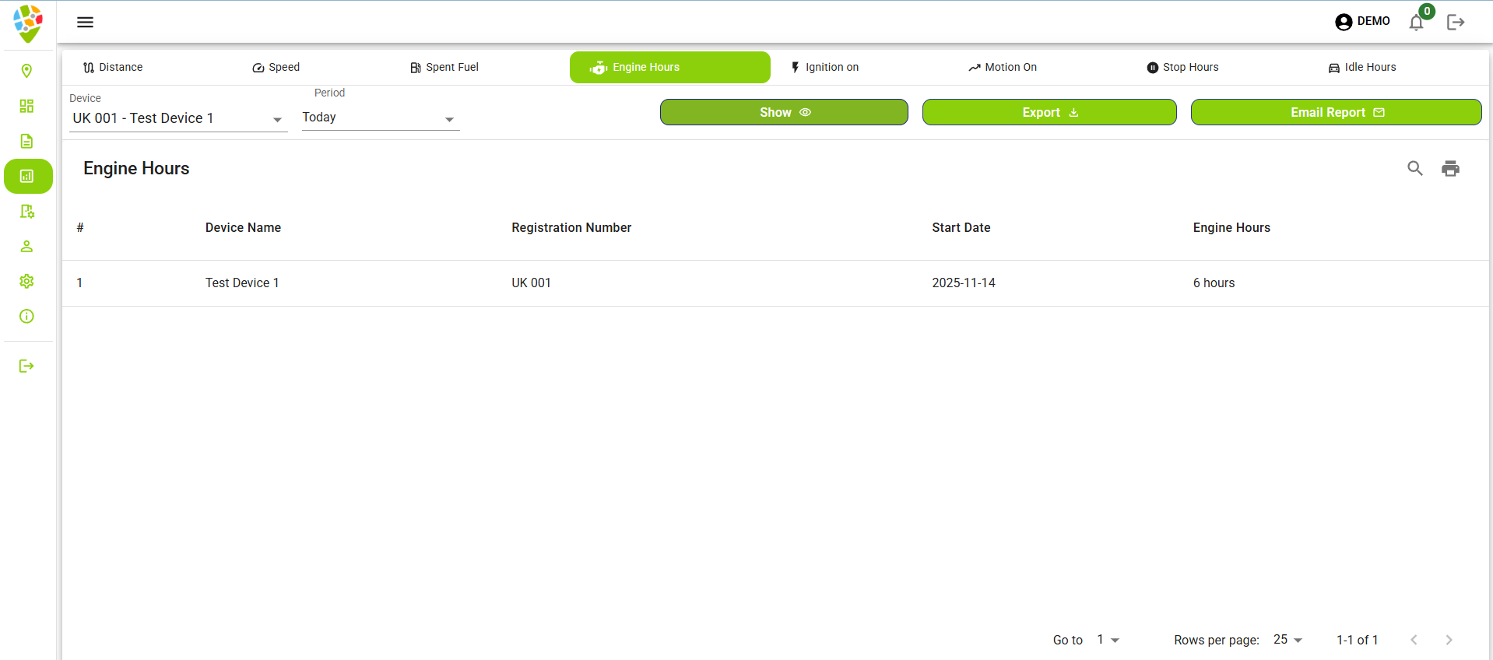Image resolution: width=1493 pixels, height=660 pixels.
Task: Print the Engine Hours report
Action: click(x=1450, y=168)
